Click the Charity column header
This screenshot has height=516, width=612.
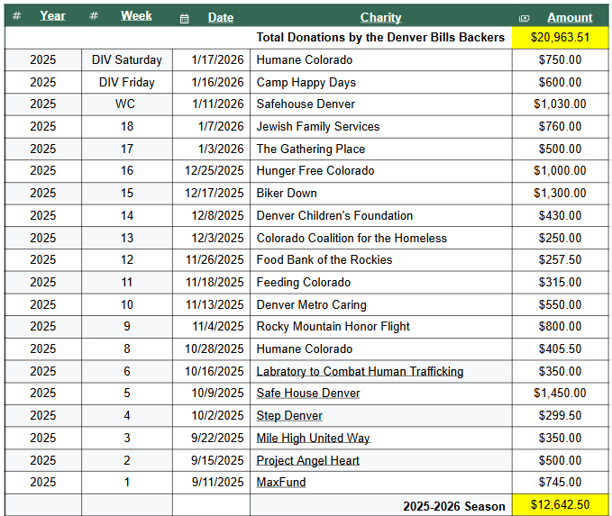click(381, 17)
